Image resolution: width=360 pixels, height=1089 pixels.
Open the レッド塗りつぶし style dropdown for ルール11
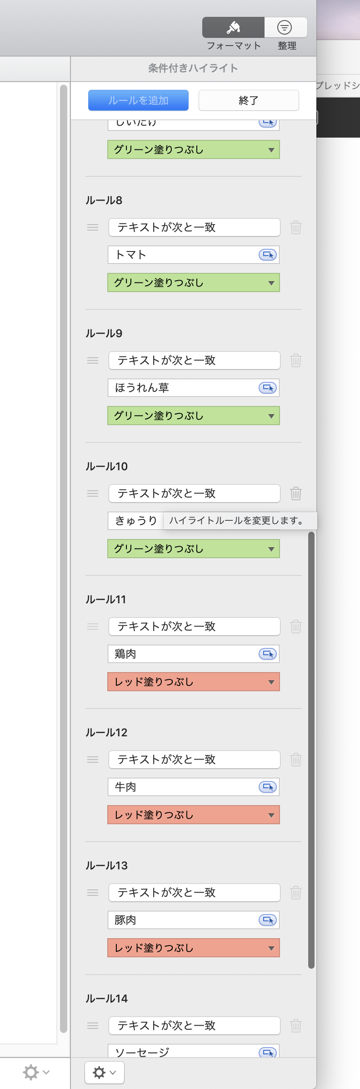coord(193,682)
